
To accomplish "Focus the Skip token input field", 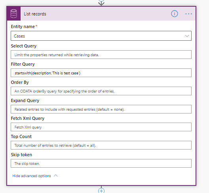I will [x=101, y=163].
